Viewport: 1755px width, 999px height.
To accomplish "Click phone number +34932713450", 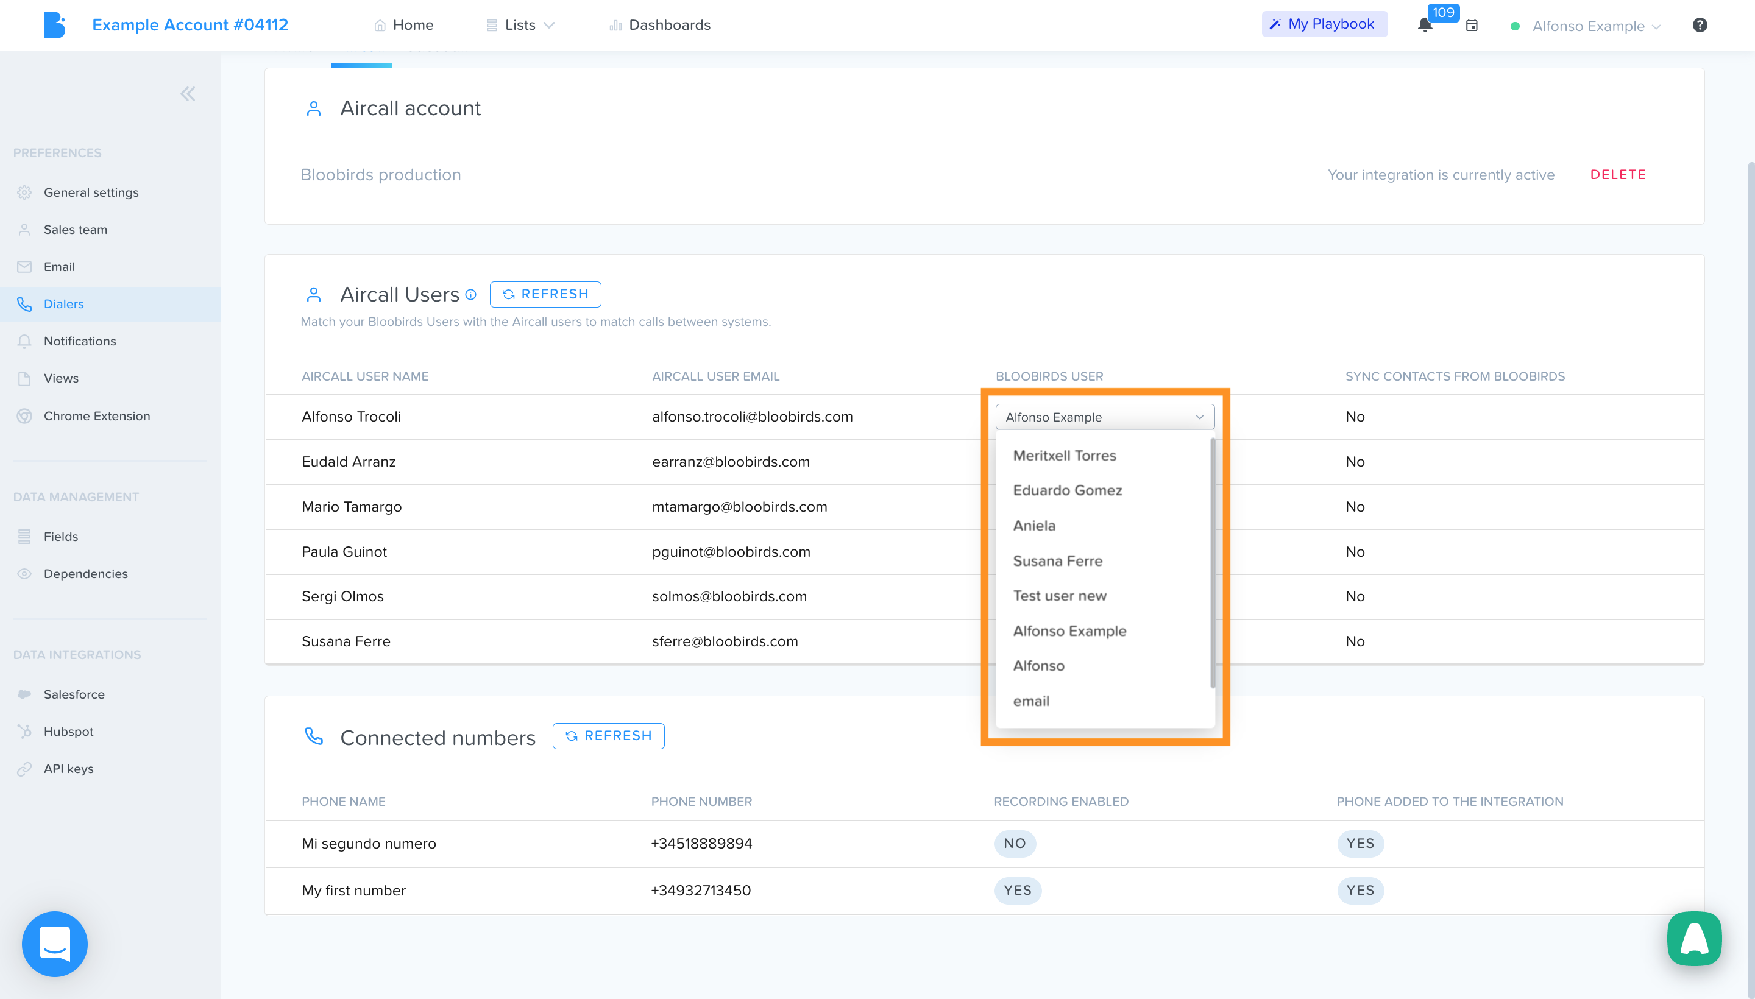I will [x=700, y=891].
